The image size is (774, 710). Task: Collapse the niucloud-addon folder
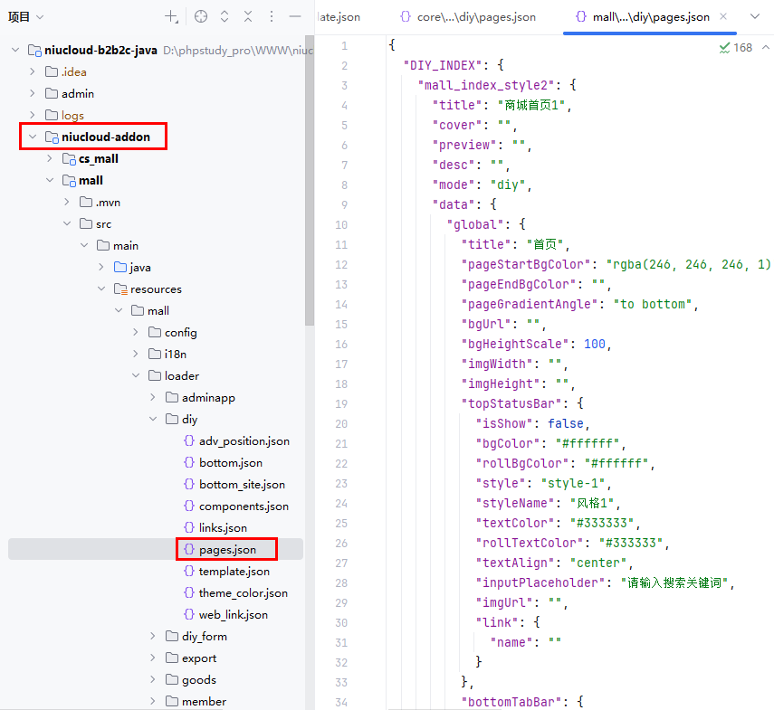pos(33,137)
